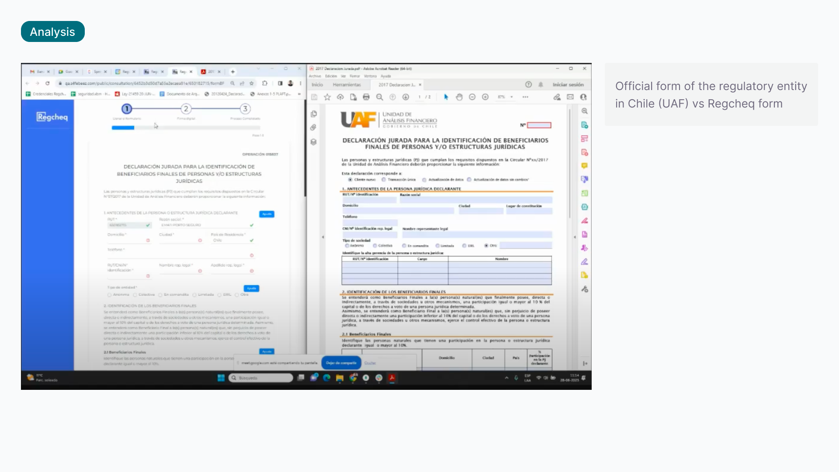Click Ayuda button beside 'Tipo de entidad'

[x=251, y=288]
